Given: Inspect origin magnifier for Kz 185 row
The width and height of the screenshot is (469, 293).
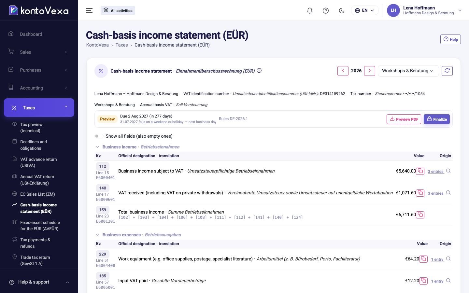Looking at the screenshot, I should [448, 281].
